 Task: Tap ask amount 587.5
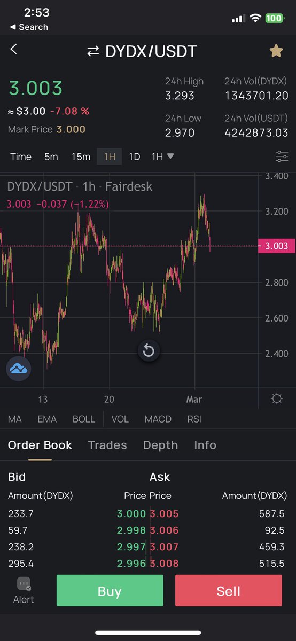click(271, 514)
